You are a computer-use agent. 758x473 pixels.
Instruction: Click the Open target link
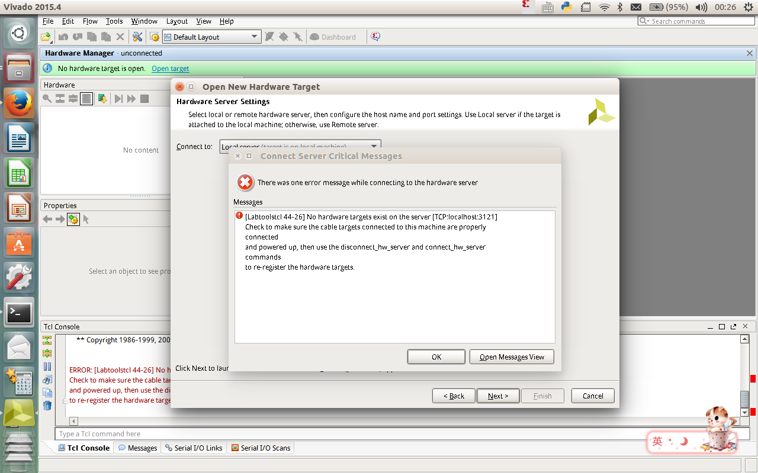pos(171,69)
